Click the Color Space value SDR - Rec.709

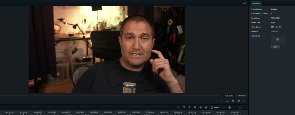pos(276,27)
